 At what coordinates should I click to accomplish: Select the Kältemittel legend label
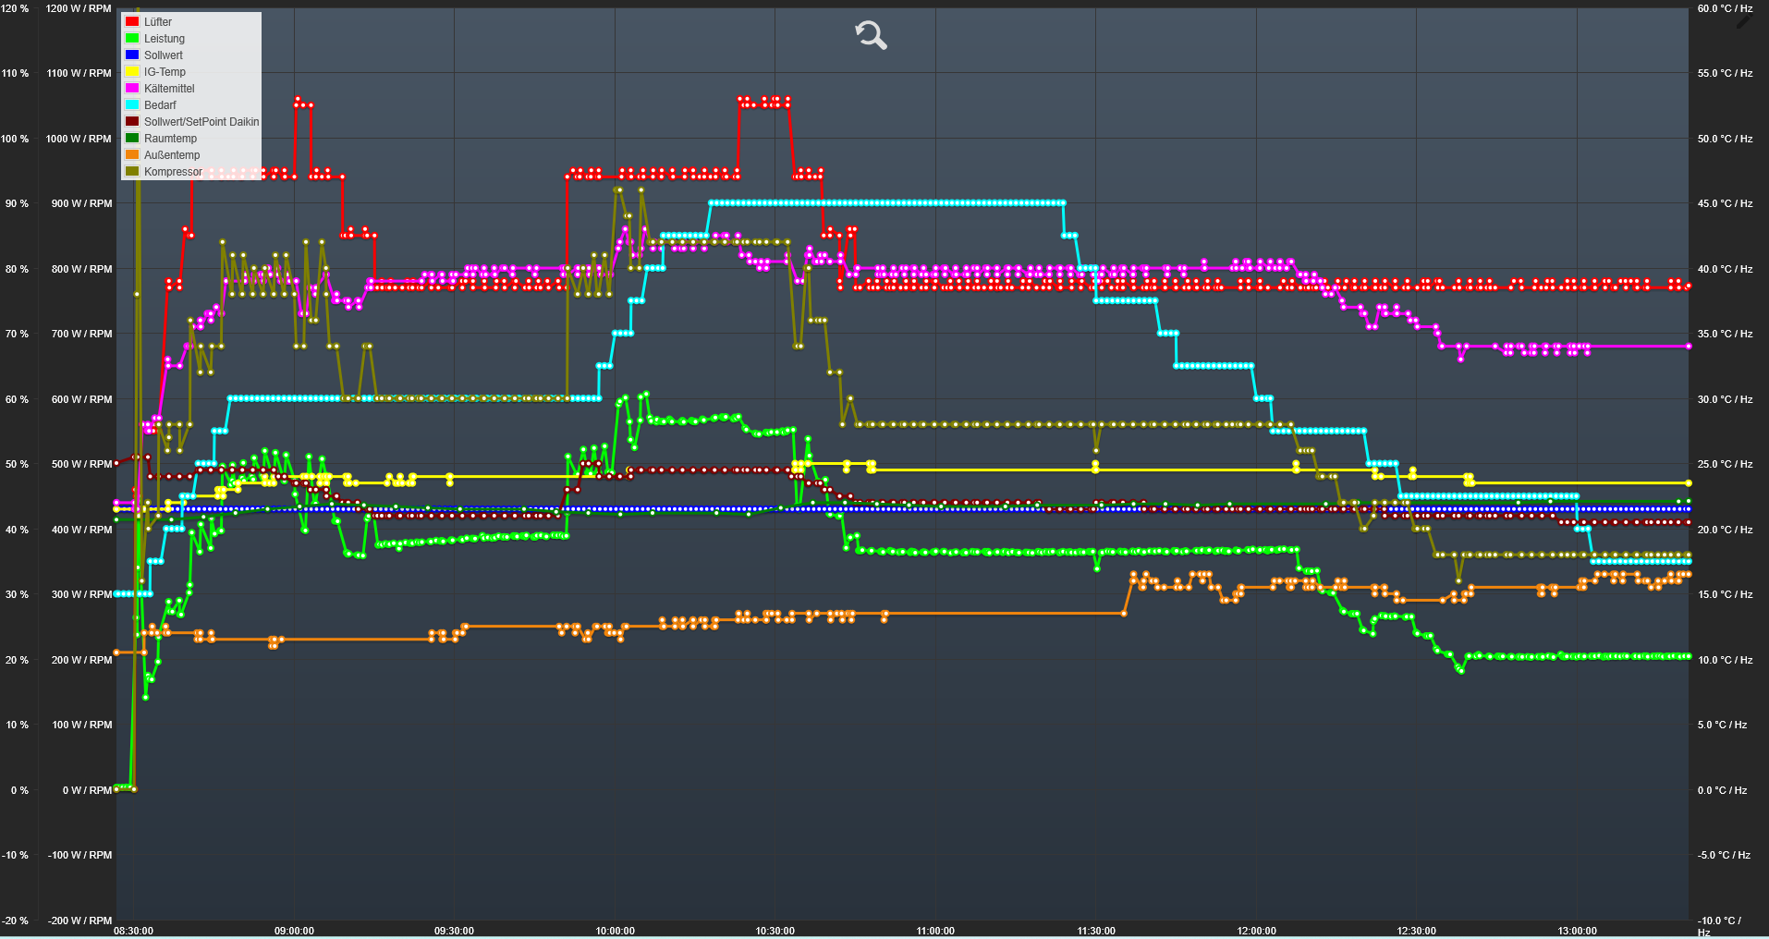pyautogui.click(x=169, y=89)
